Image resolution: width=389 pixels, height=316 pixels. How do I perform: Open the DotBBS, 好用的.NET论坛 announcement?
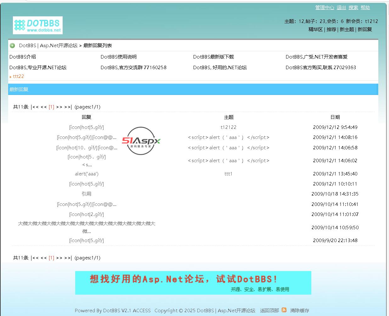point(220,68)
